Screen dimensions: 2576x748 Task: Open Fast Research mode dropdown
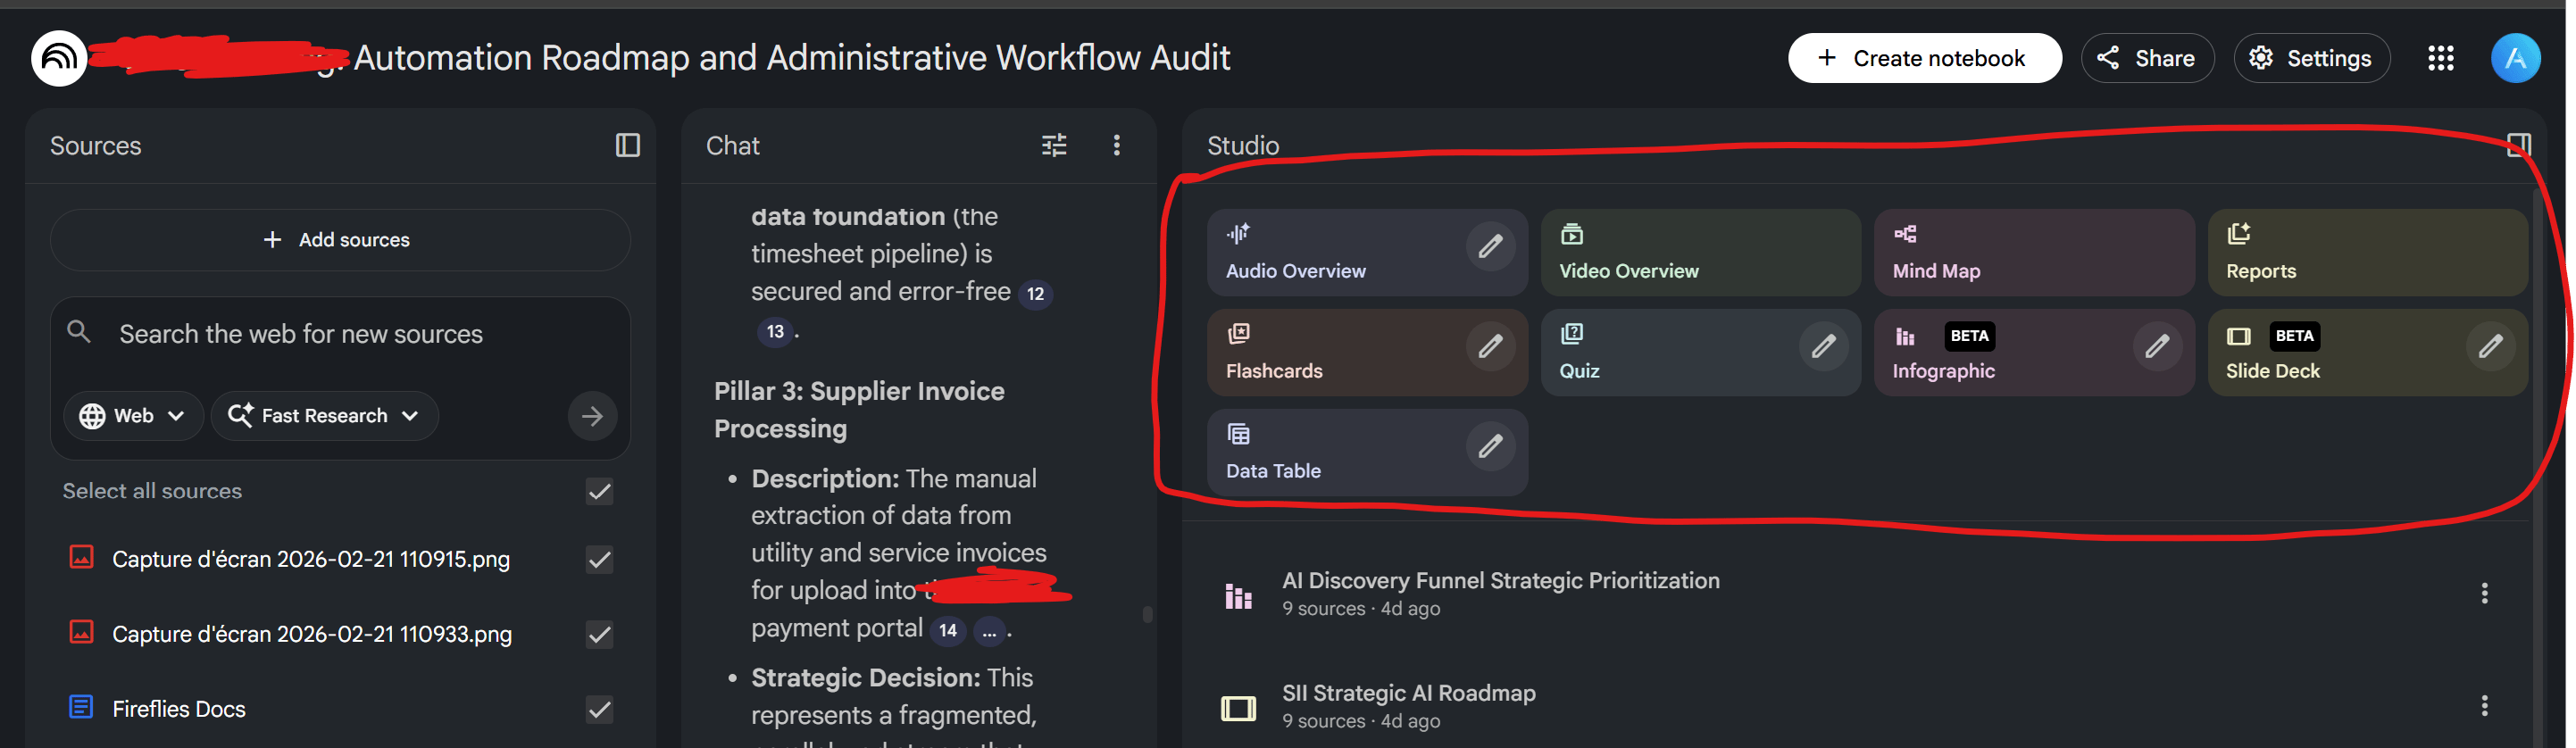tap(324, 416)
